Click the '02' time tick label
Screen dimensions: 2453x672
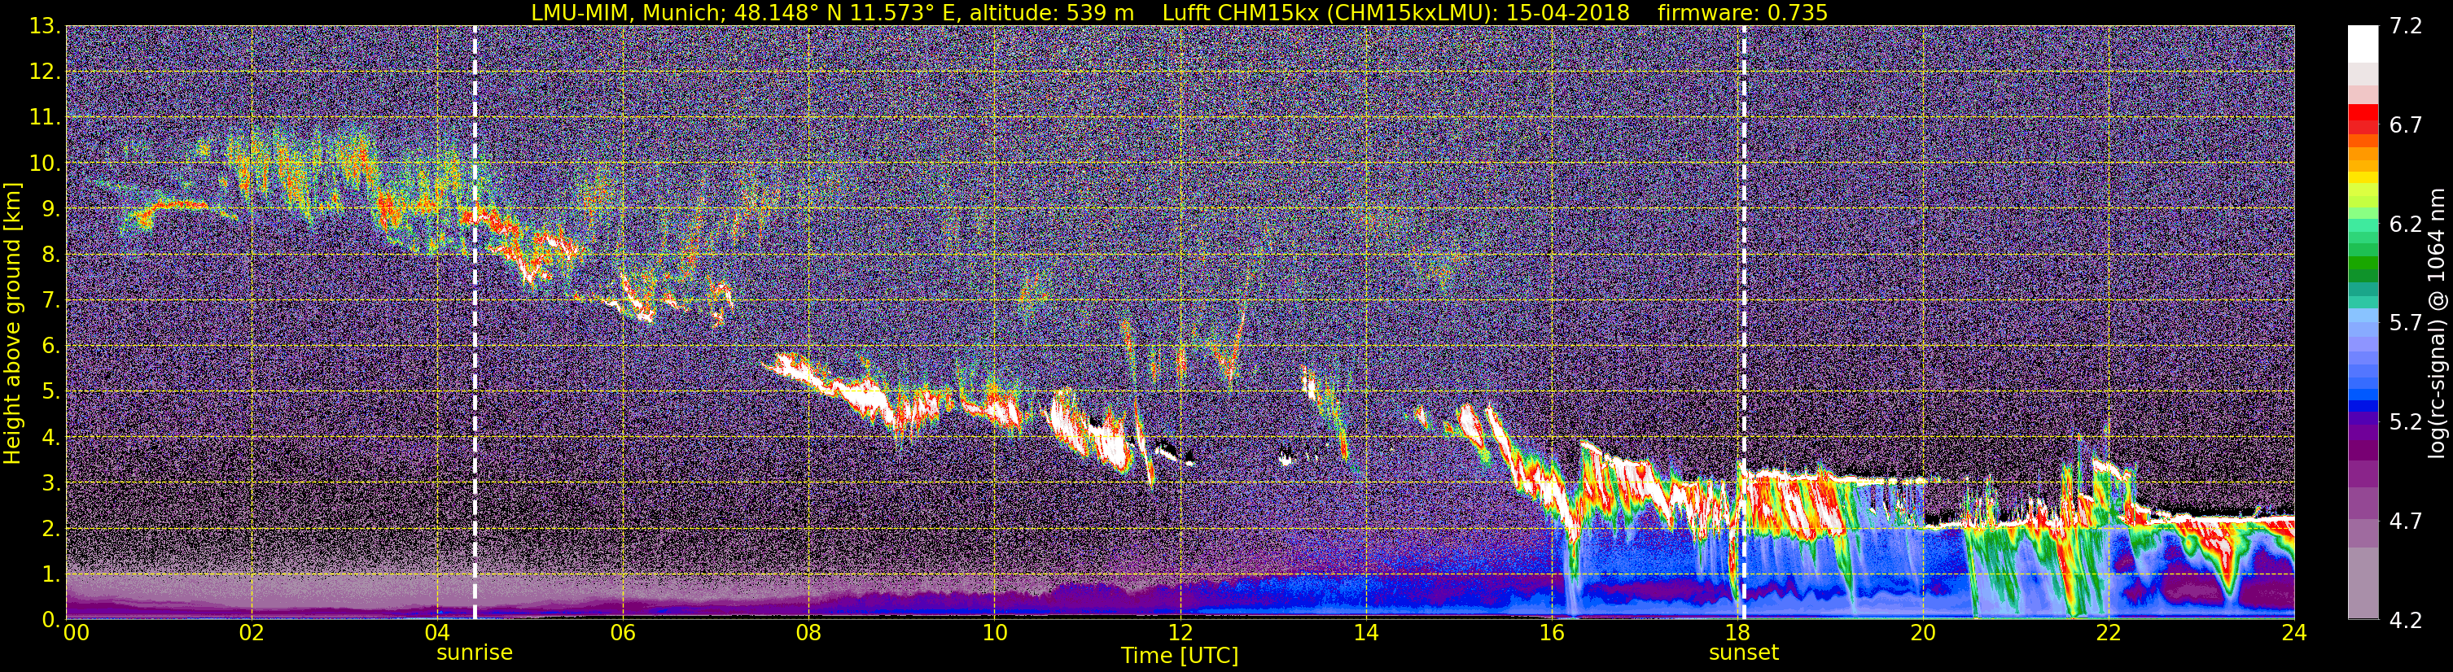252,634
